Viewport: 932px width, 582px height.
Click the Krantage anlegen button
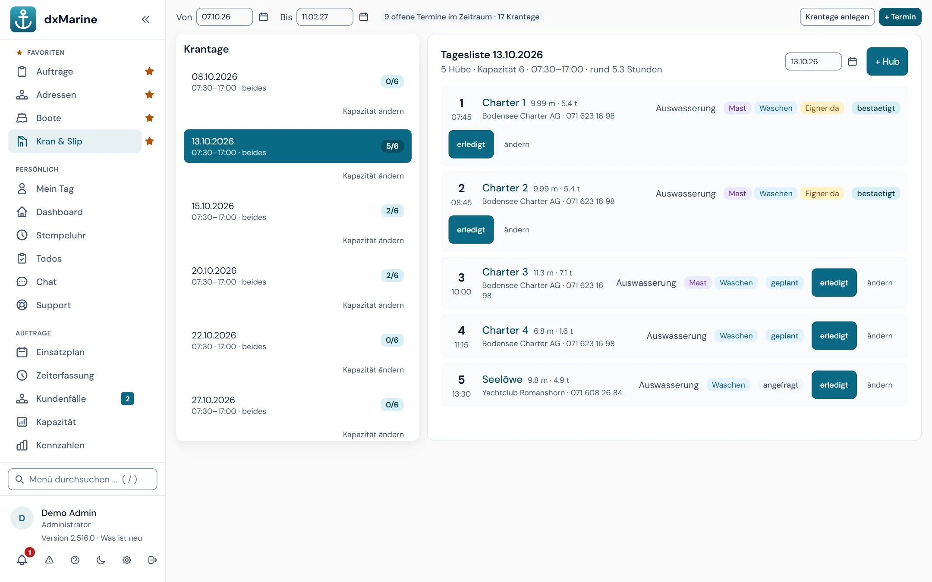tap(837, 17)
